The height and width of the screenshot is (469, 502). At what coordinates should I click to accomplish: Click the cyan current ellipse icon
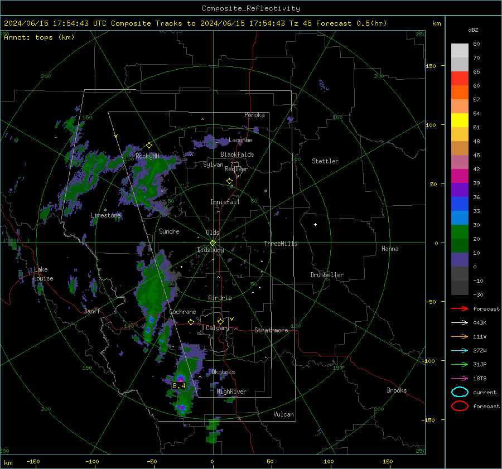pos(460,392)
